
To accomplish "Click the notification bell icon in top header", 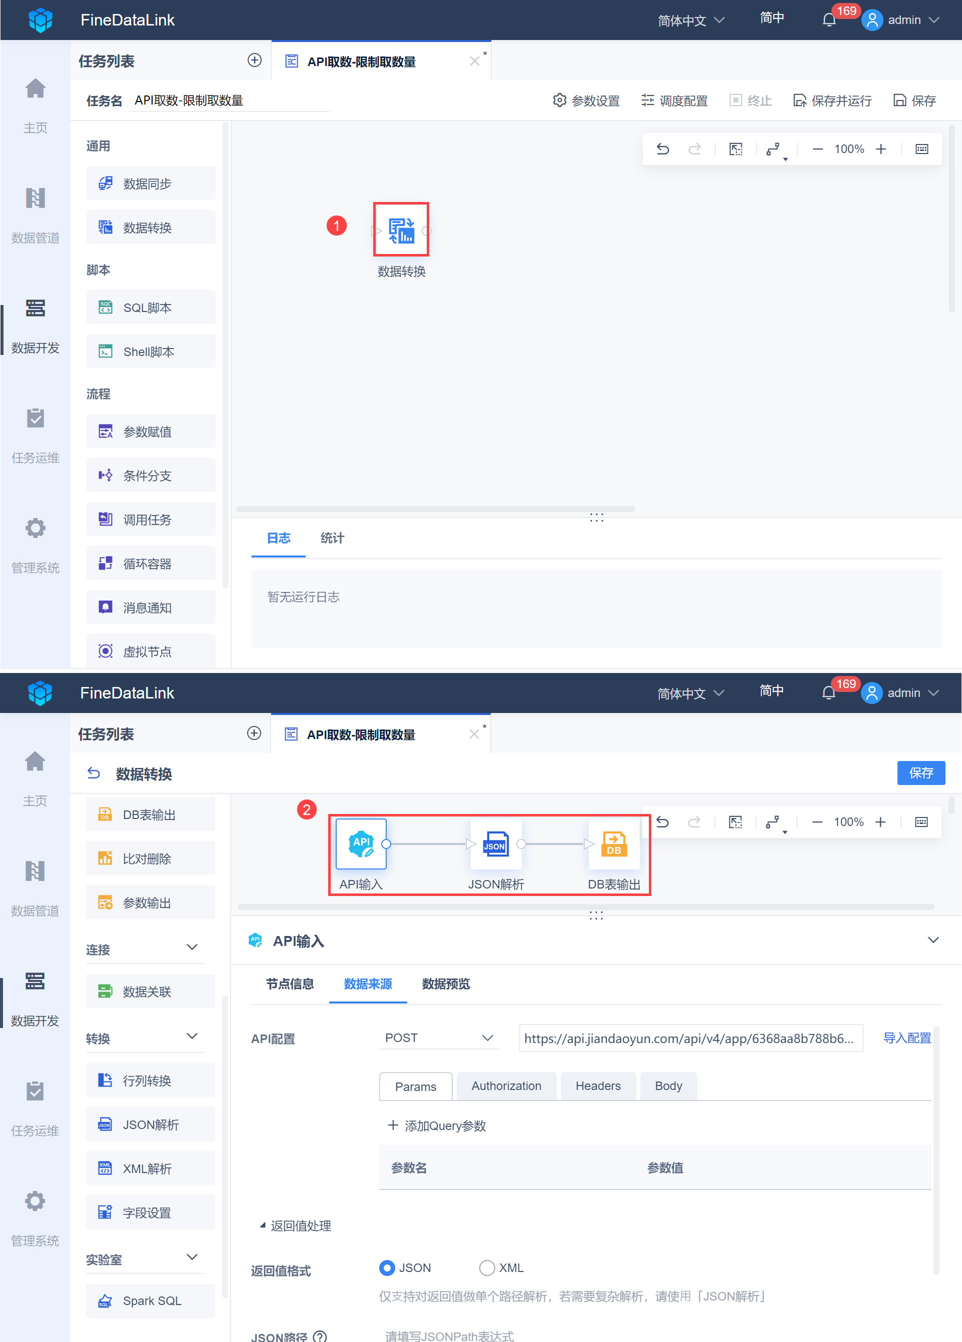I will (x=829, y=20).
